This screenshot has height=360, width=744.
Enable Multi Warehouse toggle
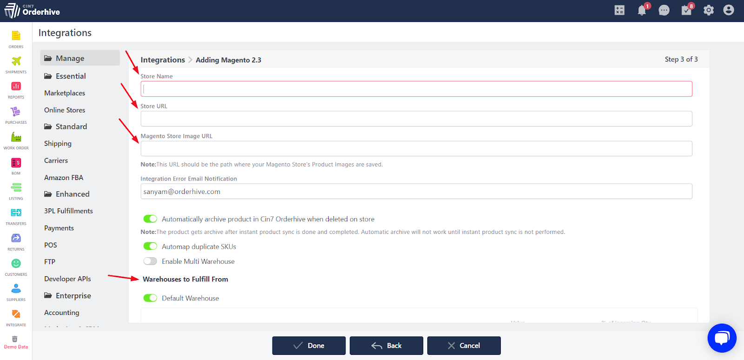tap(150, 261)
